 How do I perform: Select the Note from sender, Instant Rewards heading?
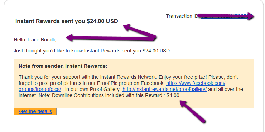point(63,66)
